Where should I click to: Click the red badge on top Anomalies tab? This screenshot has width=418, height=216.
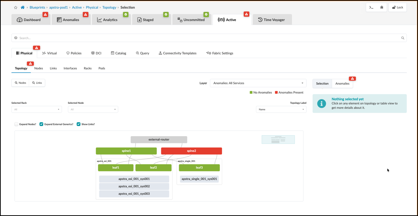(x=86, y=15)
